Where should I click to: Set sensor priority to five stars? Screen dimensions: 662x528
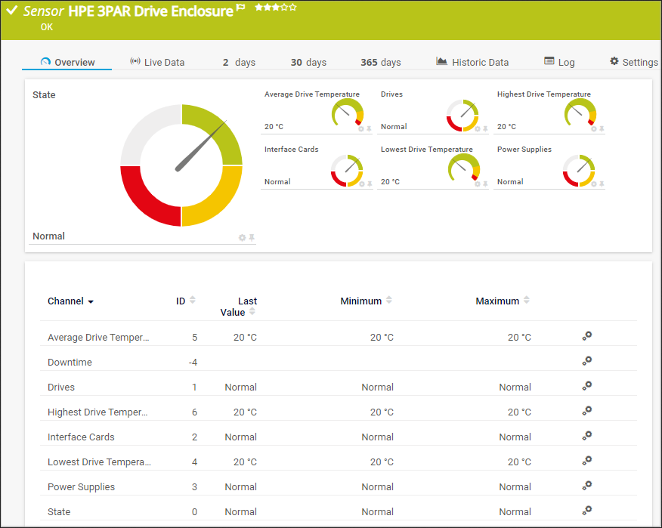click(x=293, y=8)
